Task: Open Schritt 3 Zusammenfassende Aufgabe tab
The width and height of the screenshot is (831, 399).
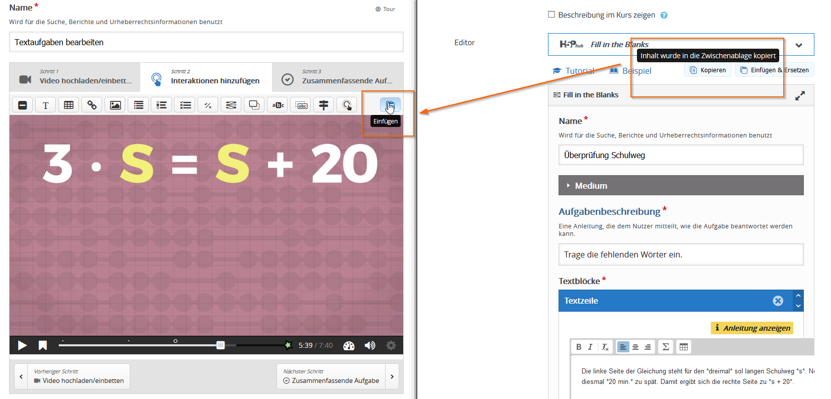Action: [337, 77]
